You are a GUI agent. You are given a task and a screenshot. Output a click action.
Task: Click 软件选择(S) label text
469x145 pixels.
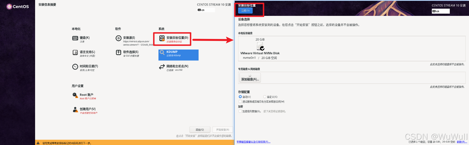pyautogui.click(x=131, y=52)
